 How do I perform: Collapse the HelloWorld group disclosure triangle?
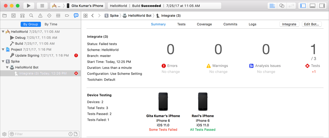coord(3,32)
